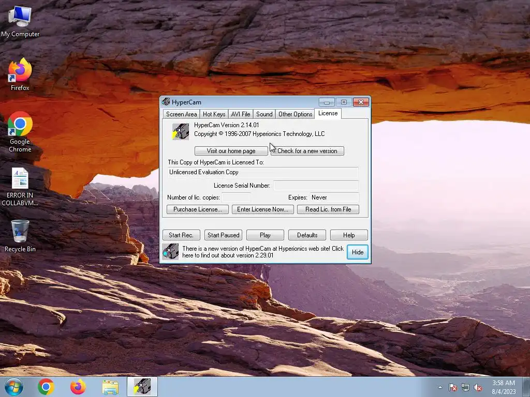The height and width of the screenshot is (397, 530).
Task: Click the Play button
Action: point(265,235)
